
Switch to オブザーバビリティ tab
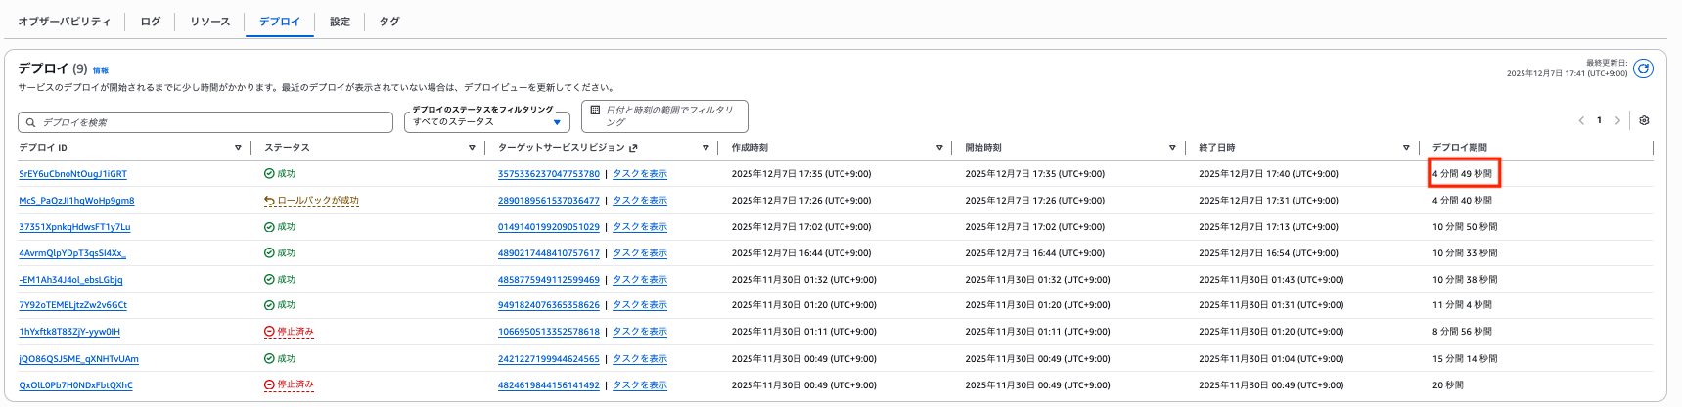[x=64, y=22]
